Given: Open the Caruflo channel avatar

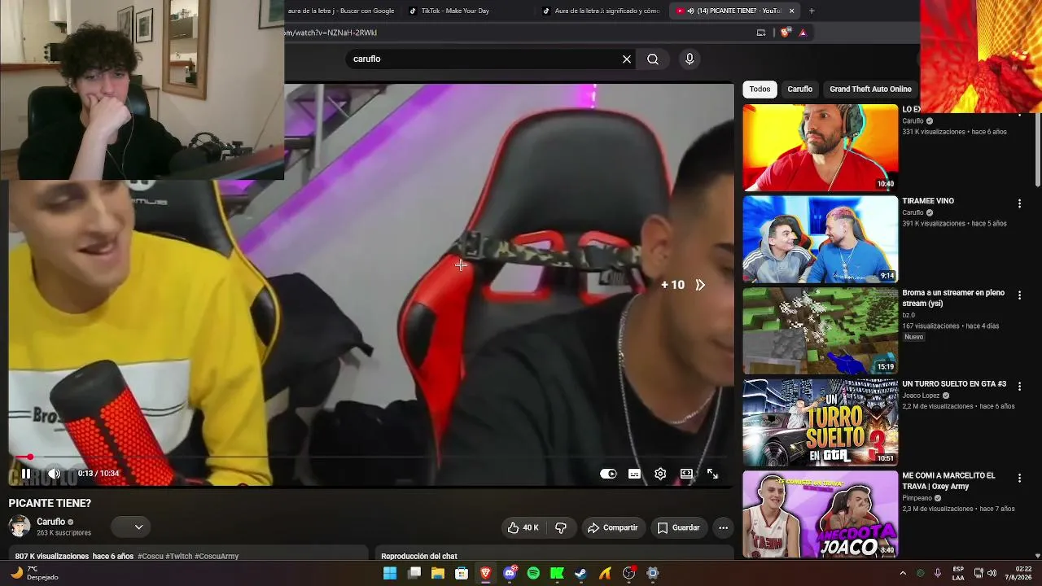Looking at the screenshot, I should click(20, 527).
